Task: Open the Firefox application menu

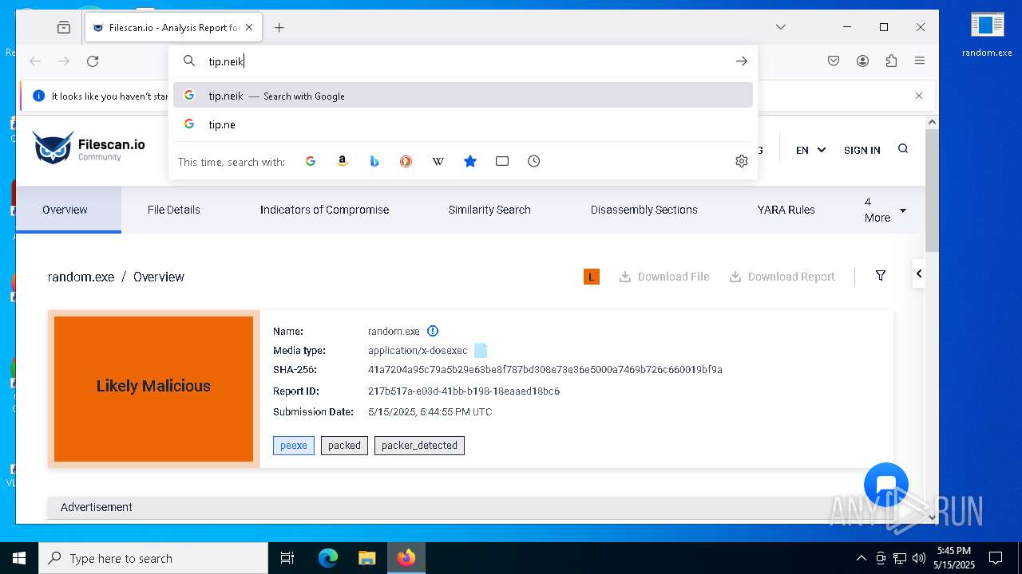Action: 920,61
